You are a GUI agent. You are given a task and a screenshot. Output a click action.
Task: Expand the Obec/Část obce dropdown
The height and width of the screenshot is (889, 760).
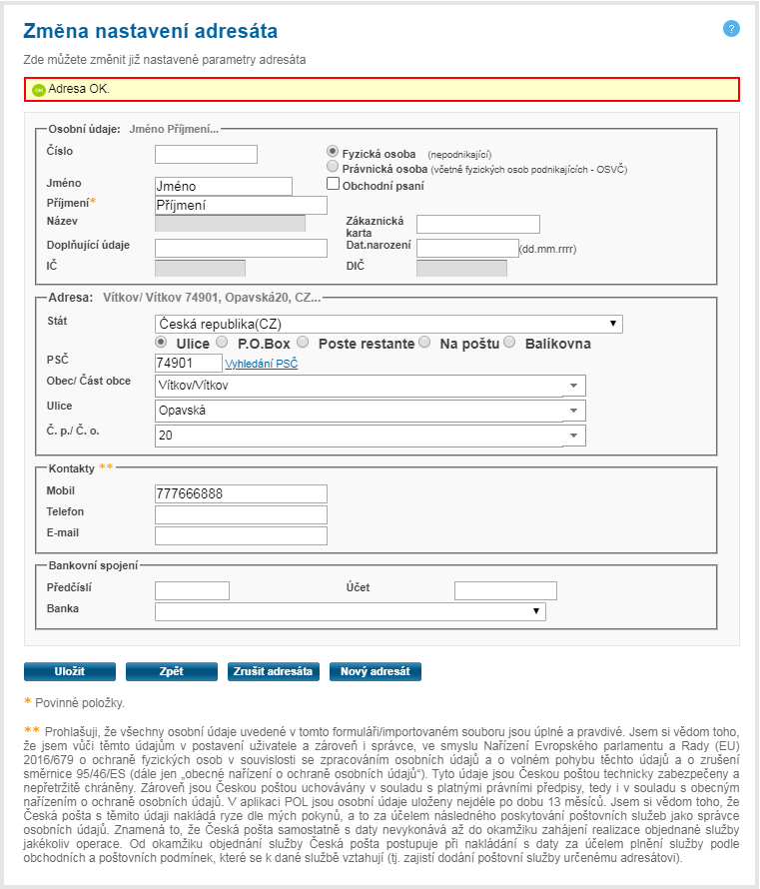573,386
